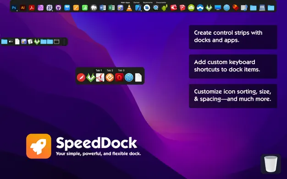This screenshot has height=179, width=287.
Task: Click the drag handle on the left strip
Action: [64, 42]
